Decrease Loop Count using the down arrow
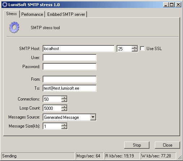Viewport: 183px width, 161px height. coord(64,109)
